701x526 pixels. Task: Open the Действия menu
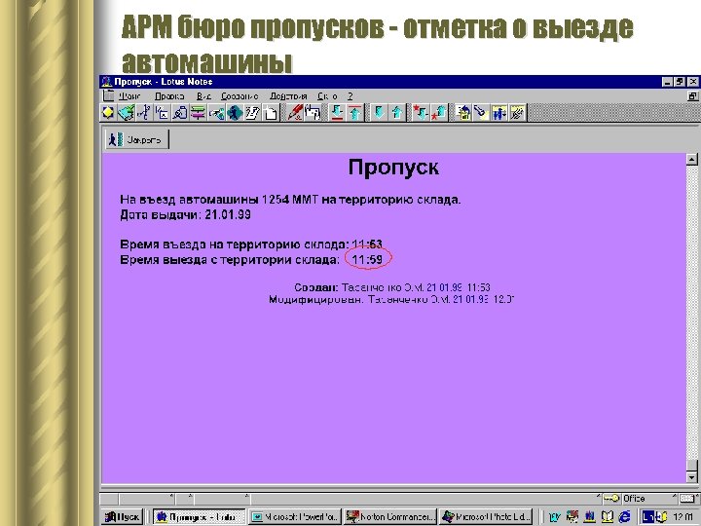pyautogui.click(x=288, y=96)
